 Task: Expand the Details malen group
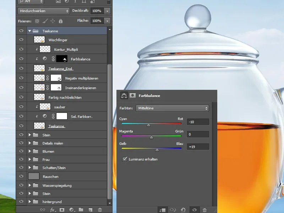(30, 143)
